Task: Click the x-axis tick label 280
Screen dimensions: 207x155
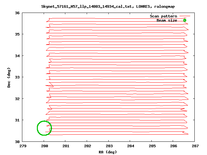Action: click(45, 146)
